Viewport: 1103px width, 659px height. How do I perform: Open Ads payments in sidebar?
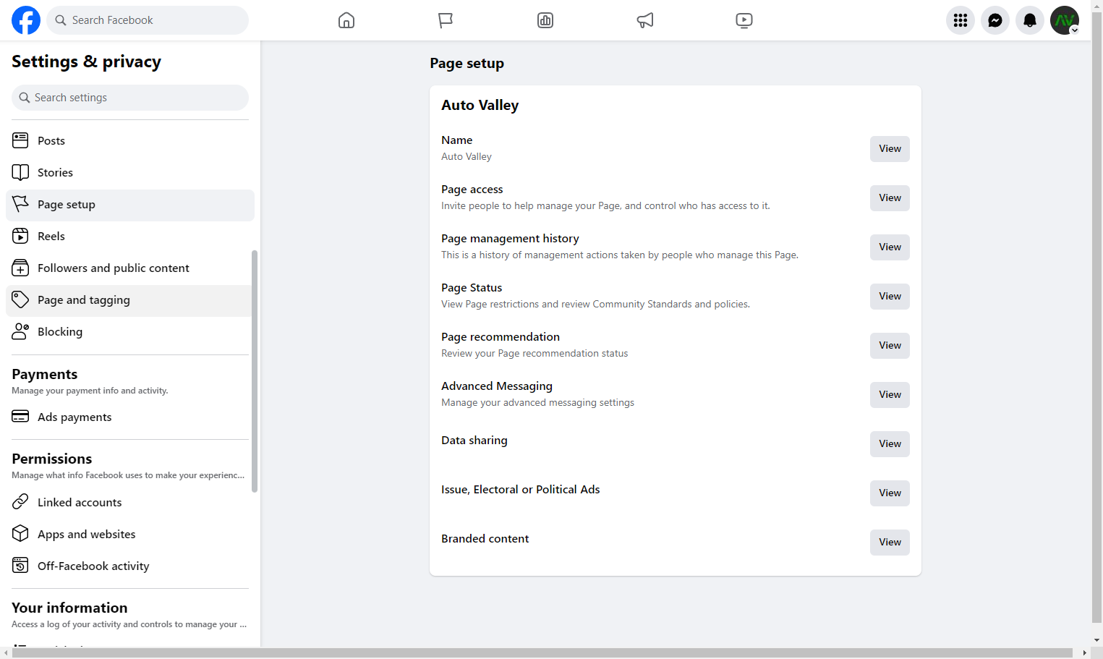coord(130,417)
